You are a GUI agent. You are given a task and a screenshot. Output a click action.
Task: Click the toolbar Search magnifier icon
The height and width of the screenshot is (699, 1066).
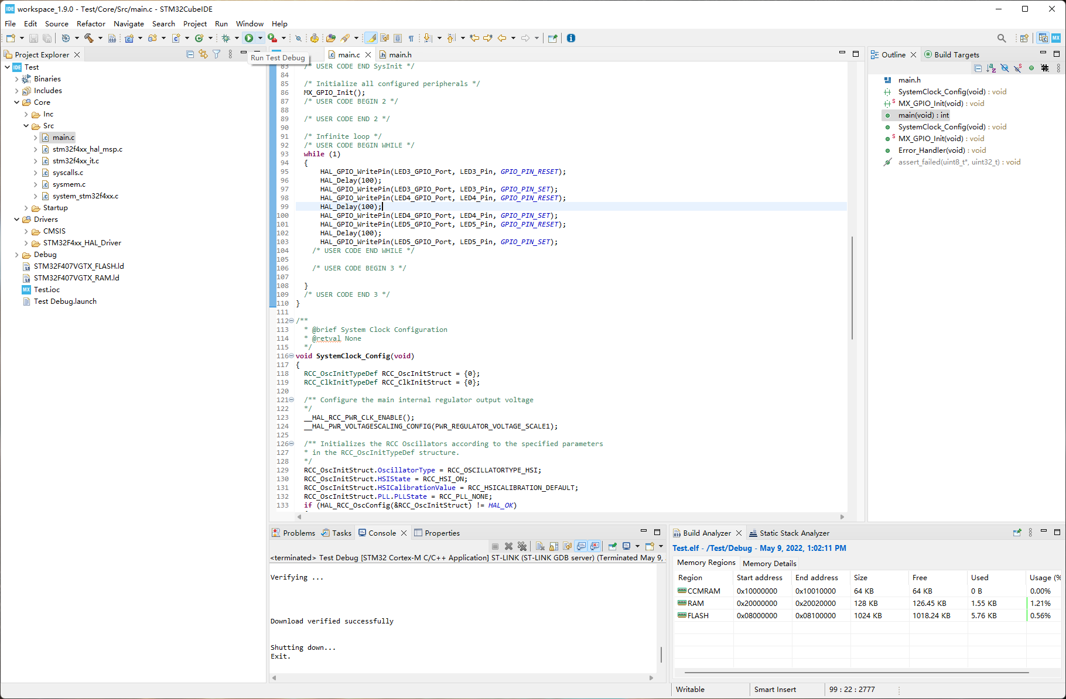[x=1002, y=38]
